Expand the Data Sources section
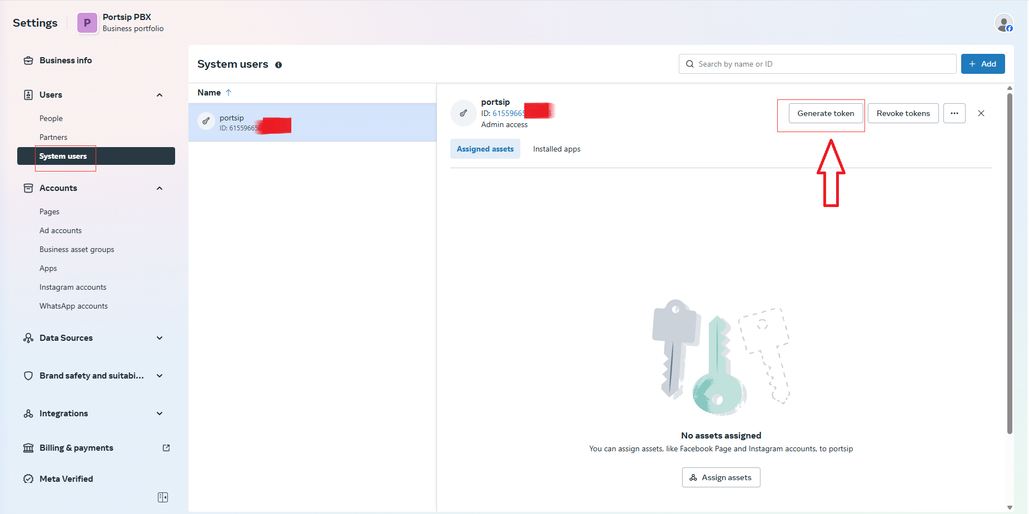 (x=160, y=338)
